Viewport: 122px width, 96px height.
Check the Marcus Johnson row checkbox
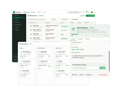coord(28,30)
